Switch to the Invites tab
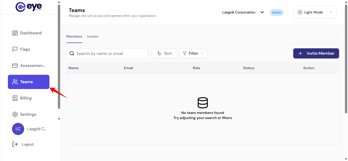Screen dimensions: 348x161 (93, 37)
